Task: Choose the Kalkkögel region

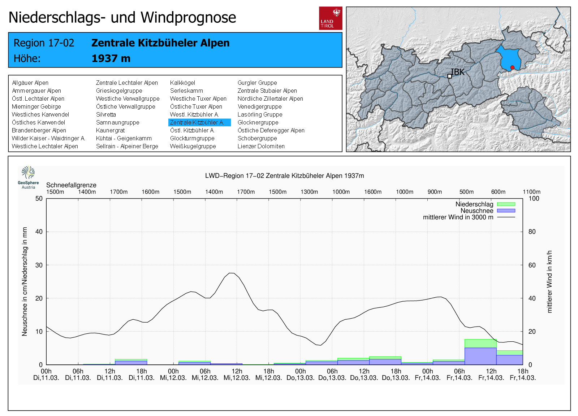Action: coord(182,83)
